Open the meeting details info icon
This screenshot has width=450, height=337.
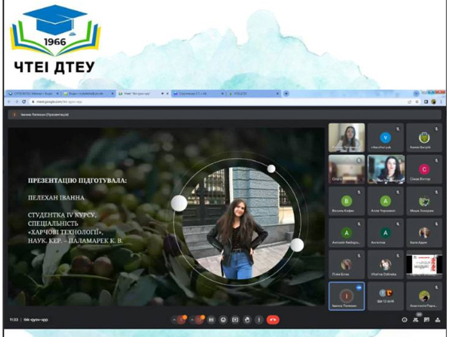[404, 319]
